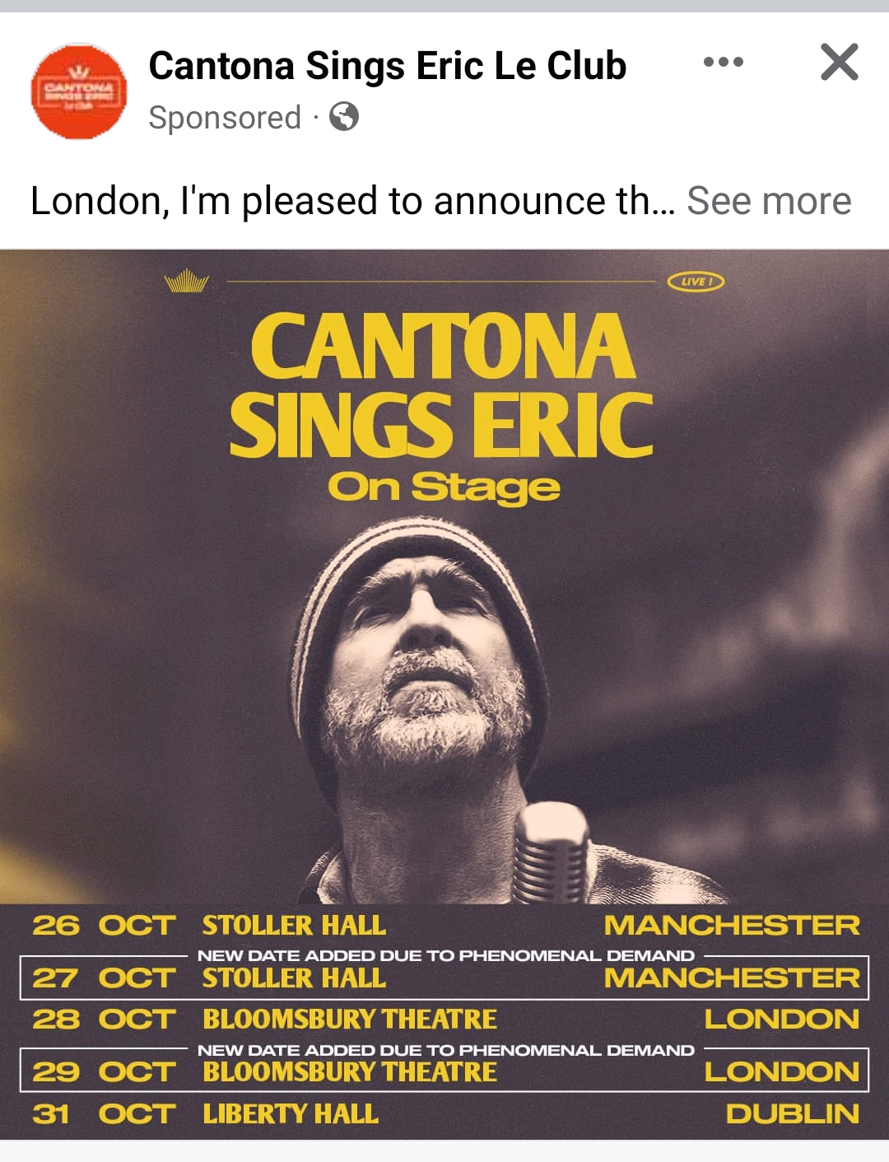Click the On Stage subtitle text
Screen dimensions: 889x1162
coord(444,488)
